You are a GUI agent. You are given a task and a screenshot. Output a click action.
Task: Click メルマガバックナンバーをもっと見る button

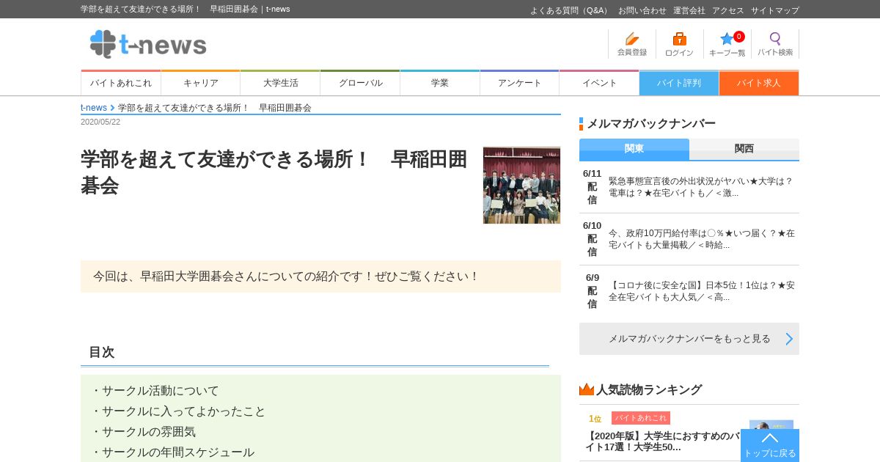coord(689,339)
